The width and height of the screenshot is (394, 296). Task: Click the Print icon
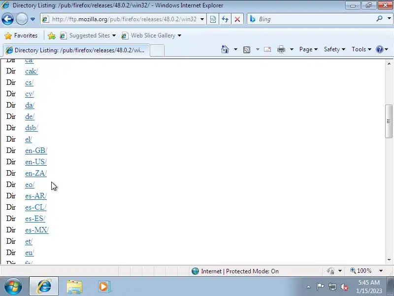point(281,49)
